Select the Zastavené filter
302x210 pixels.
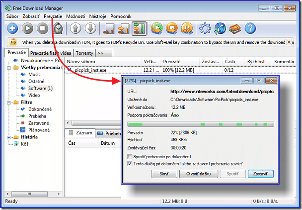tap(39, 123)
